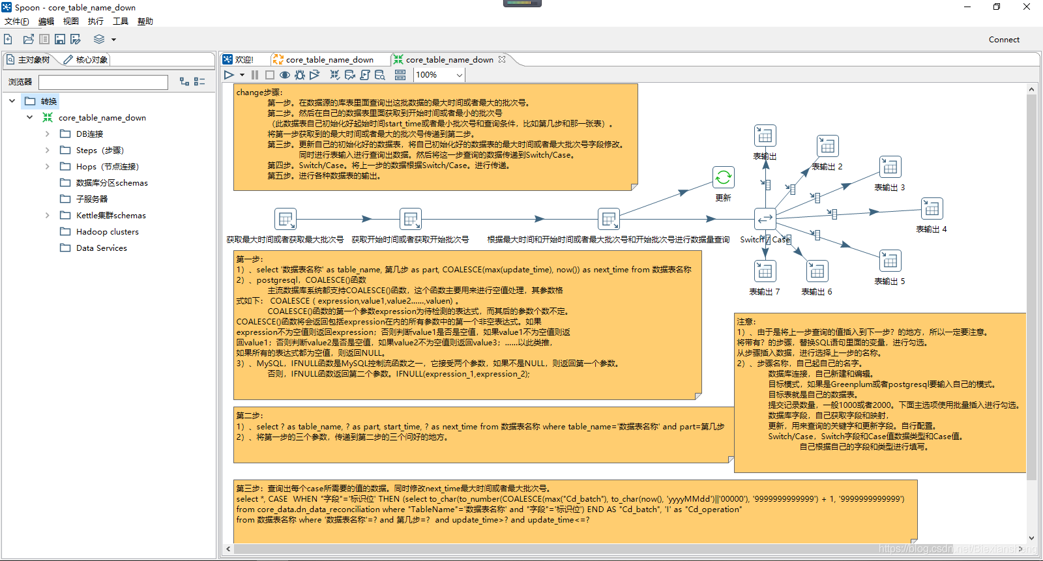Click the Save As icon
This screenshot has width=1043, height=561.
pos(76,39)
